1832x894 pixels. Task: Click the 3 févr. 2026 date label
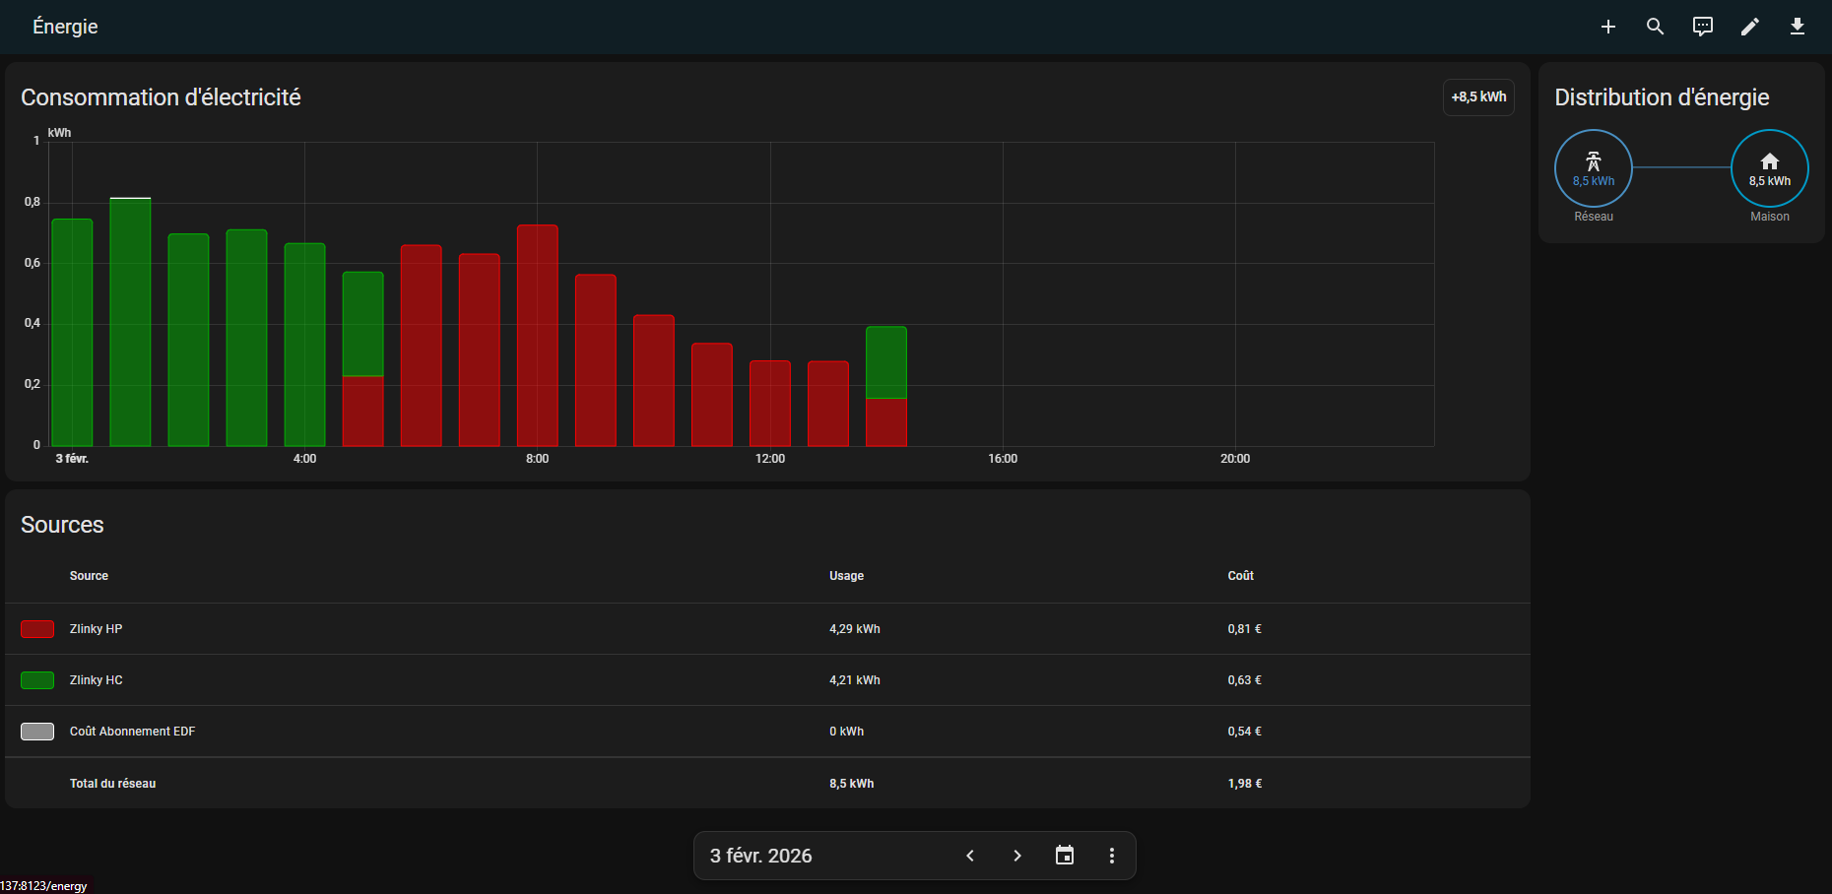(x=761, y=856)
